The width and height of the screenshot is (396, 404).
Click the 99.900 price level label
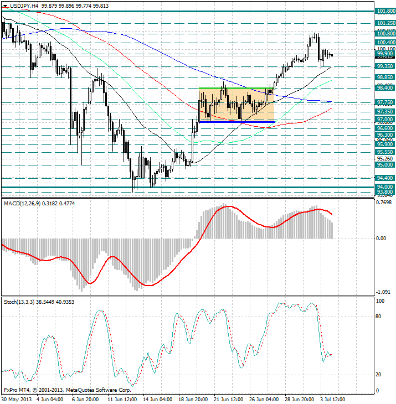pyautogui.click(x=385, y=54)
